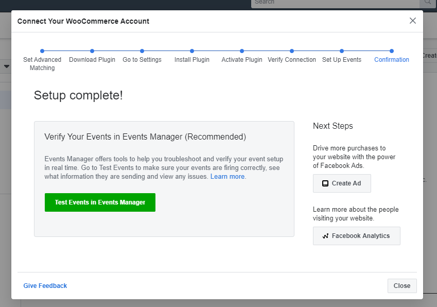Click the Next Steps heading
This screenshot has width=437, height=307.
(x=333, y=126)
